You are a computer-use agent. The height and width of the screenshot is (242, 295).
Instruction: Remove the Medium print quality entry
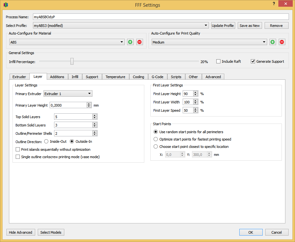[x=282, y=42]
